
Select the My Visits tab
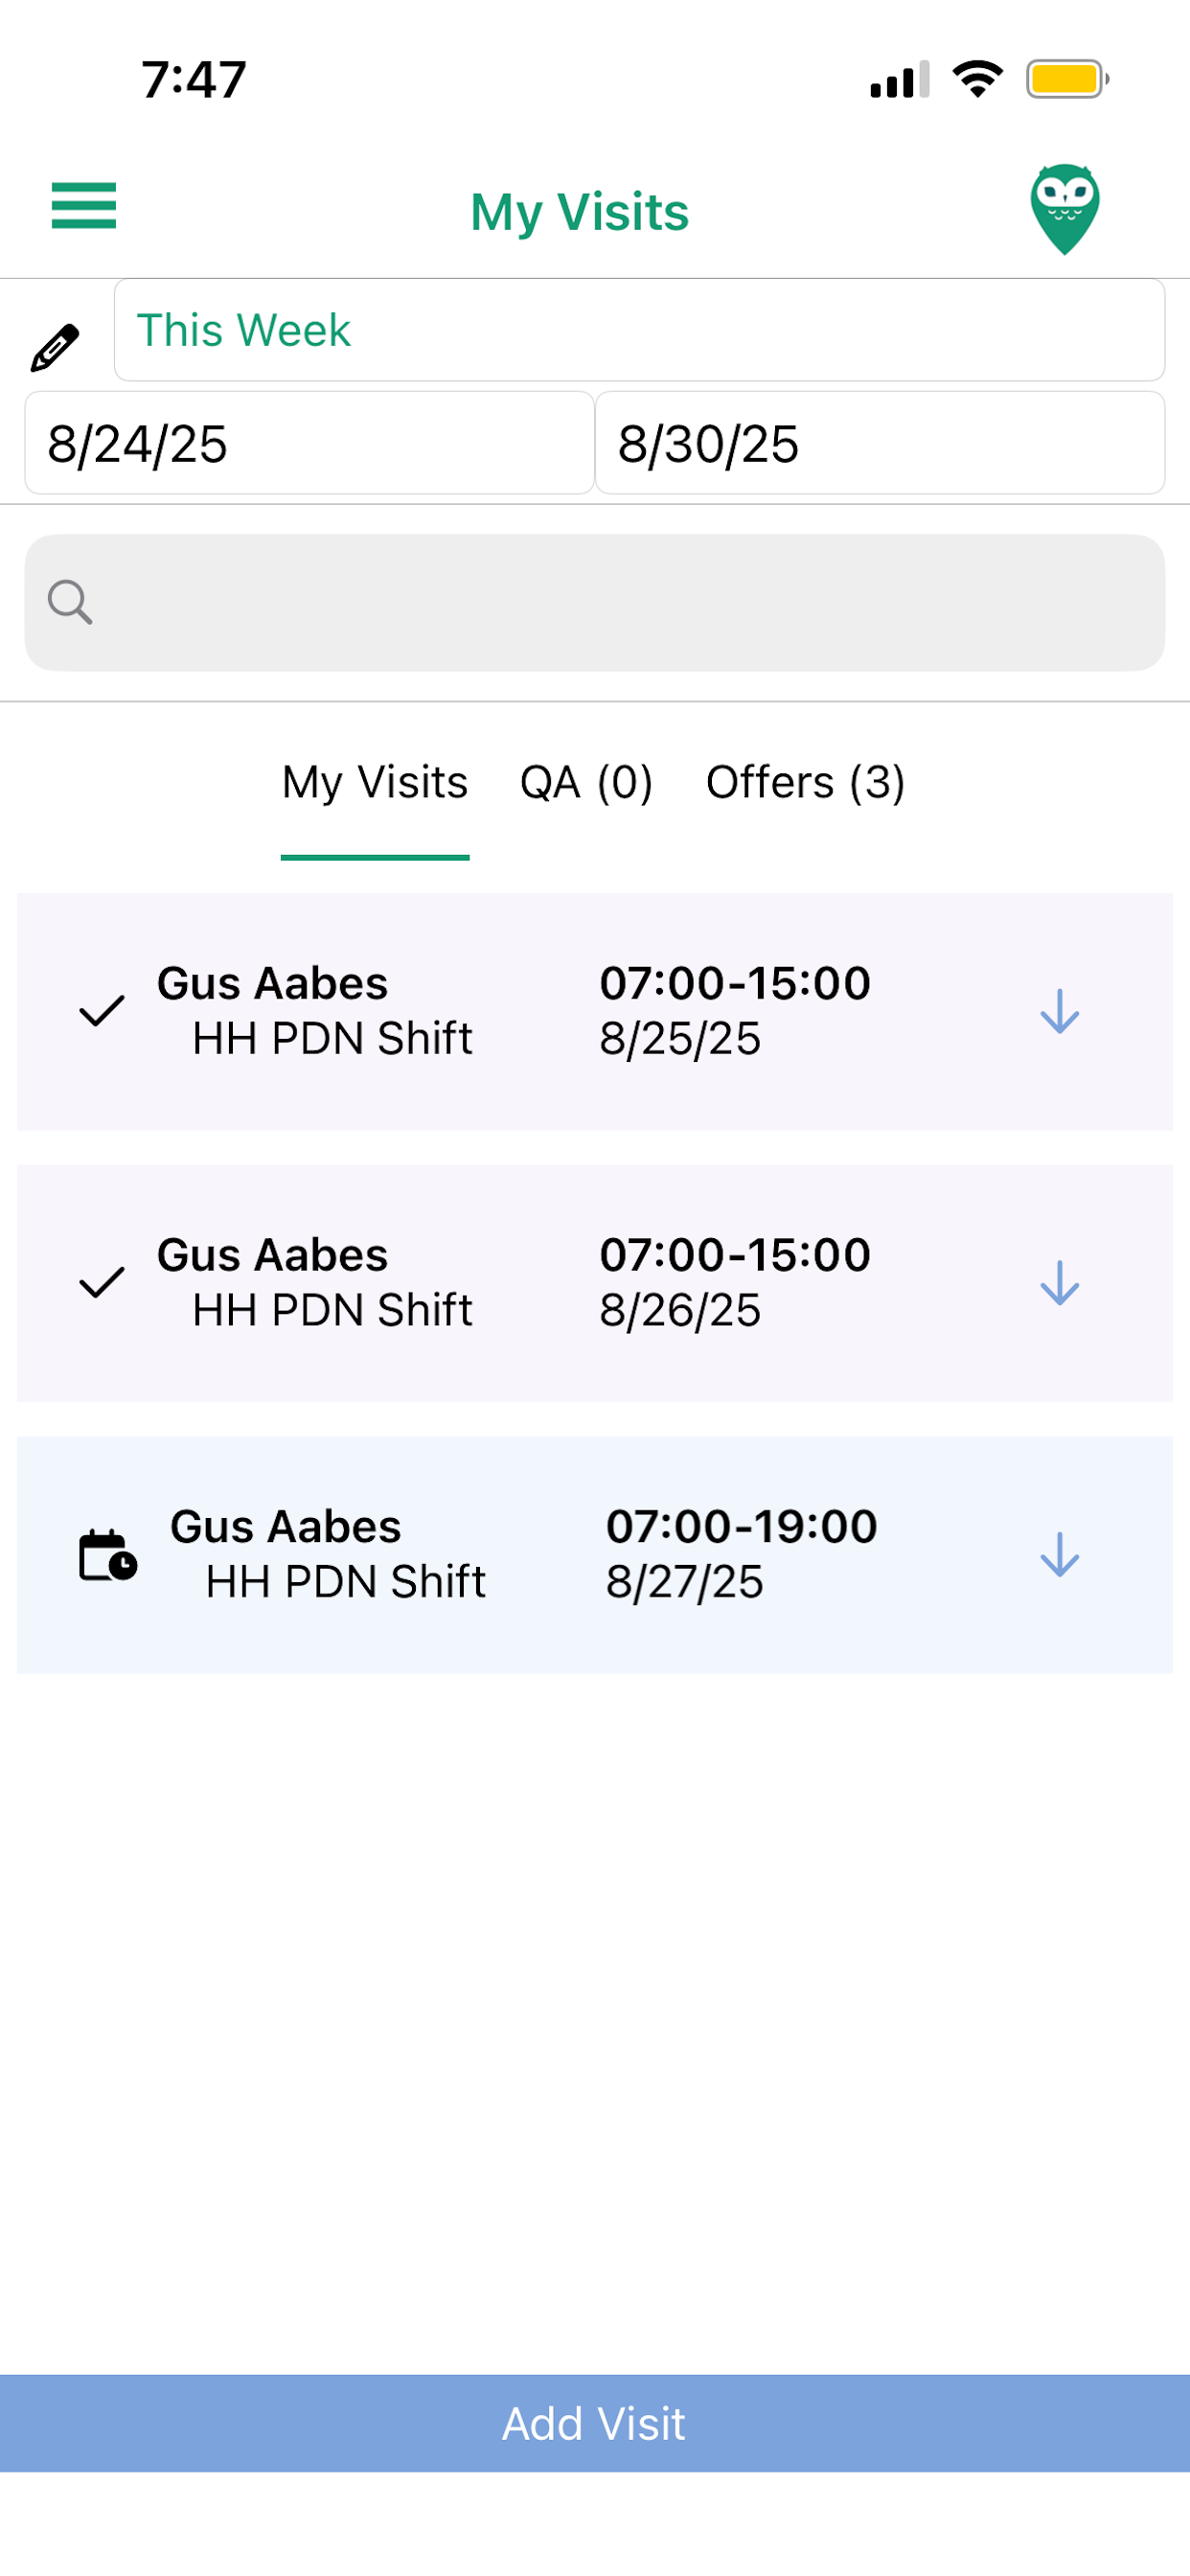(375, 782)
